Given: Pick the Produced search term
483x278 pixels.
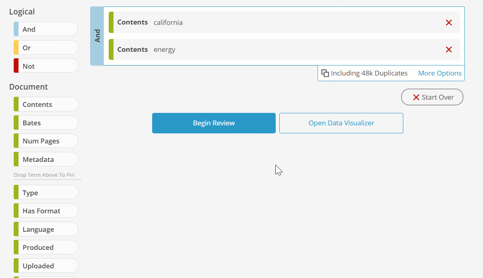Looking at the screenshot, I should 46,247.
